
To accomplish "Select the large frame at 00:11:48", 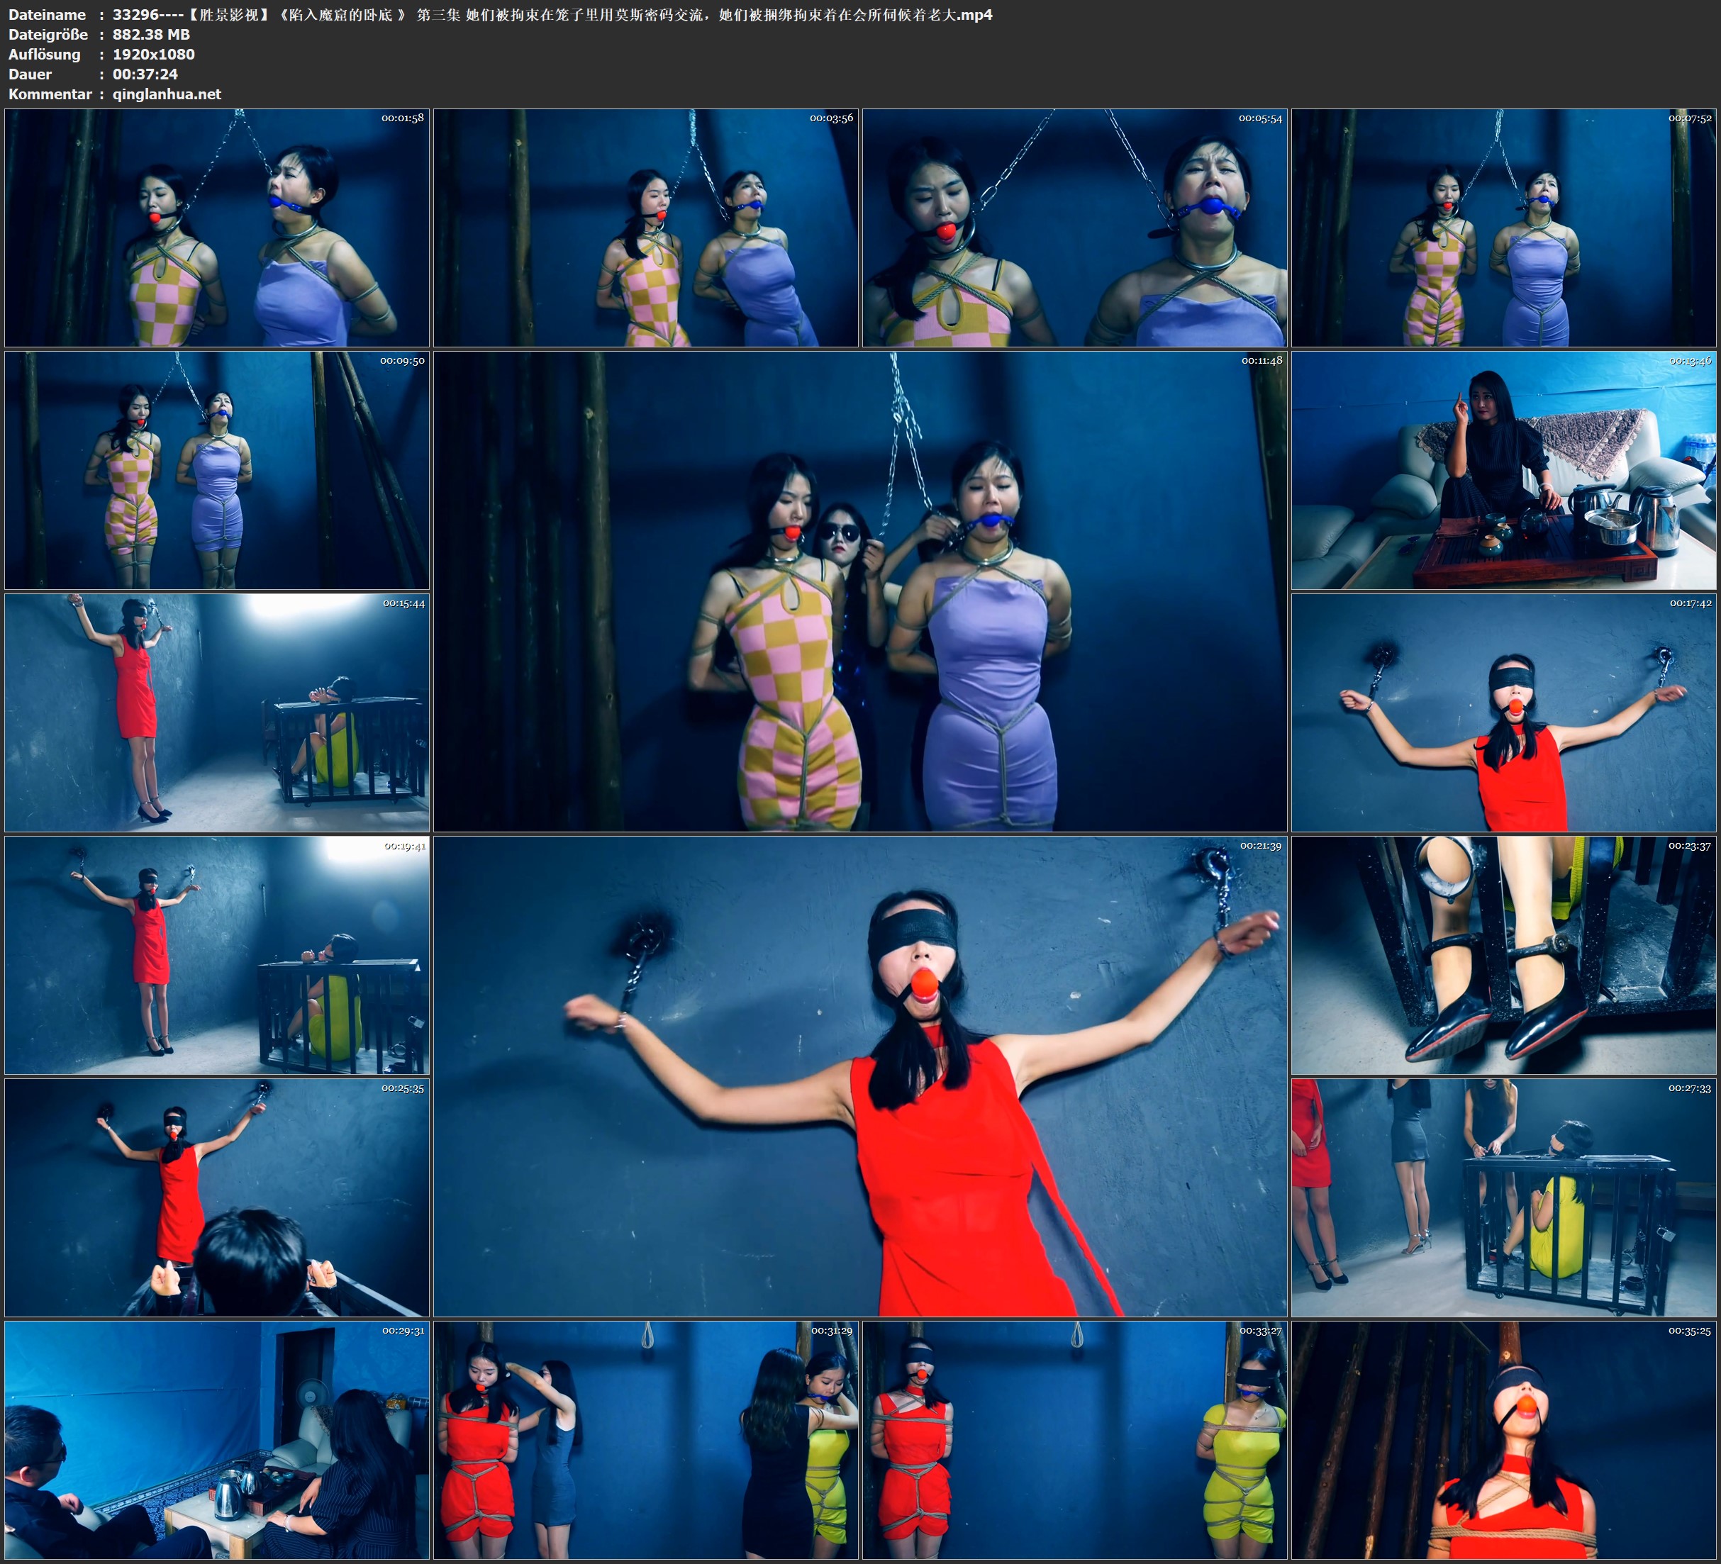I will [859, 591].
